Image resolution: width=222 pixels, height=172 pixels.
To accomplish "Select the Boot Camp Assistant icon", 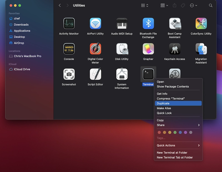I will (x=175, y=24).
